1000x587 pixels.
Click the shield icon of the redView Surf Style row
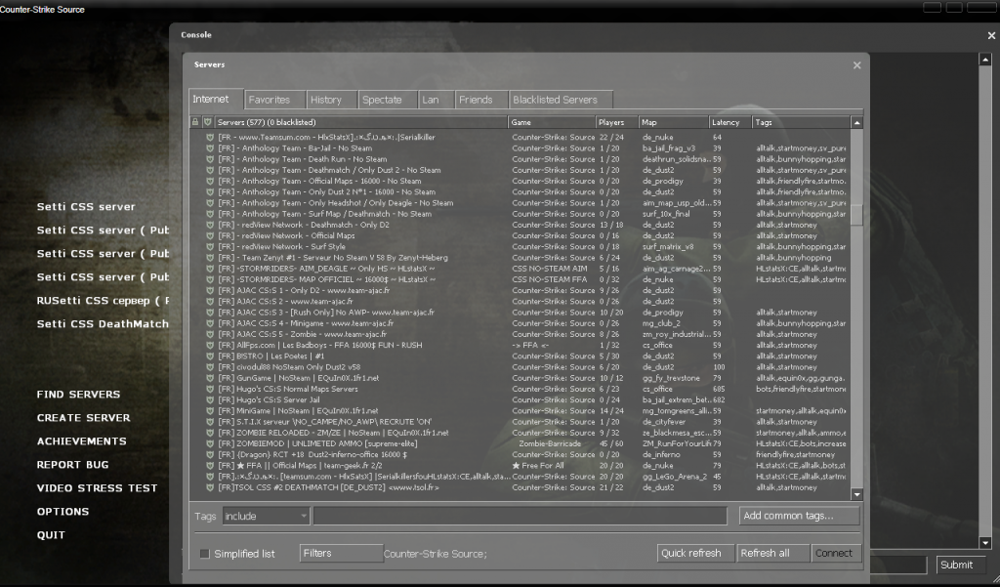point(210,246)
